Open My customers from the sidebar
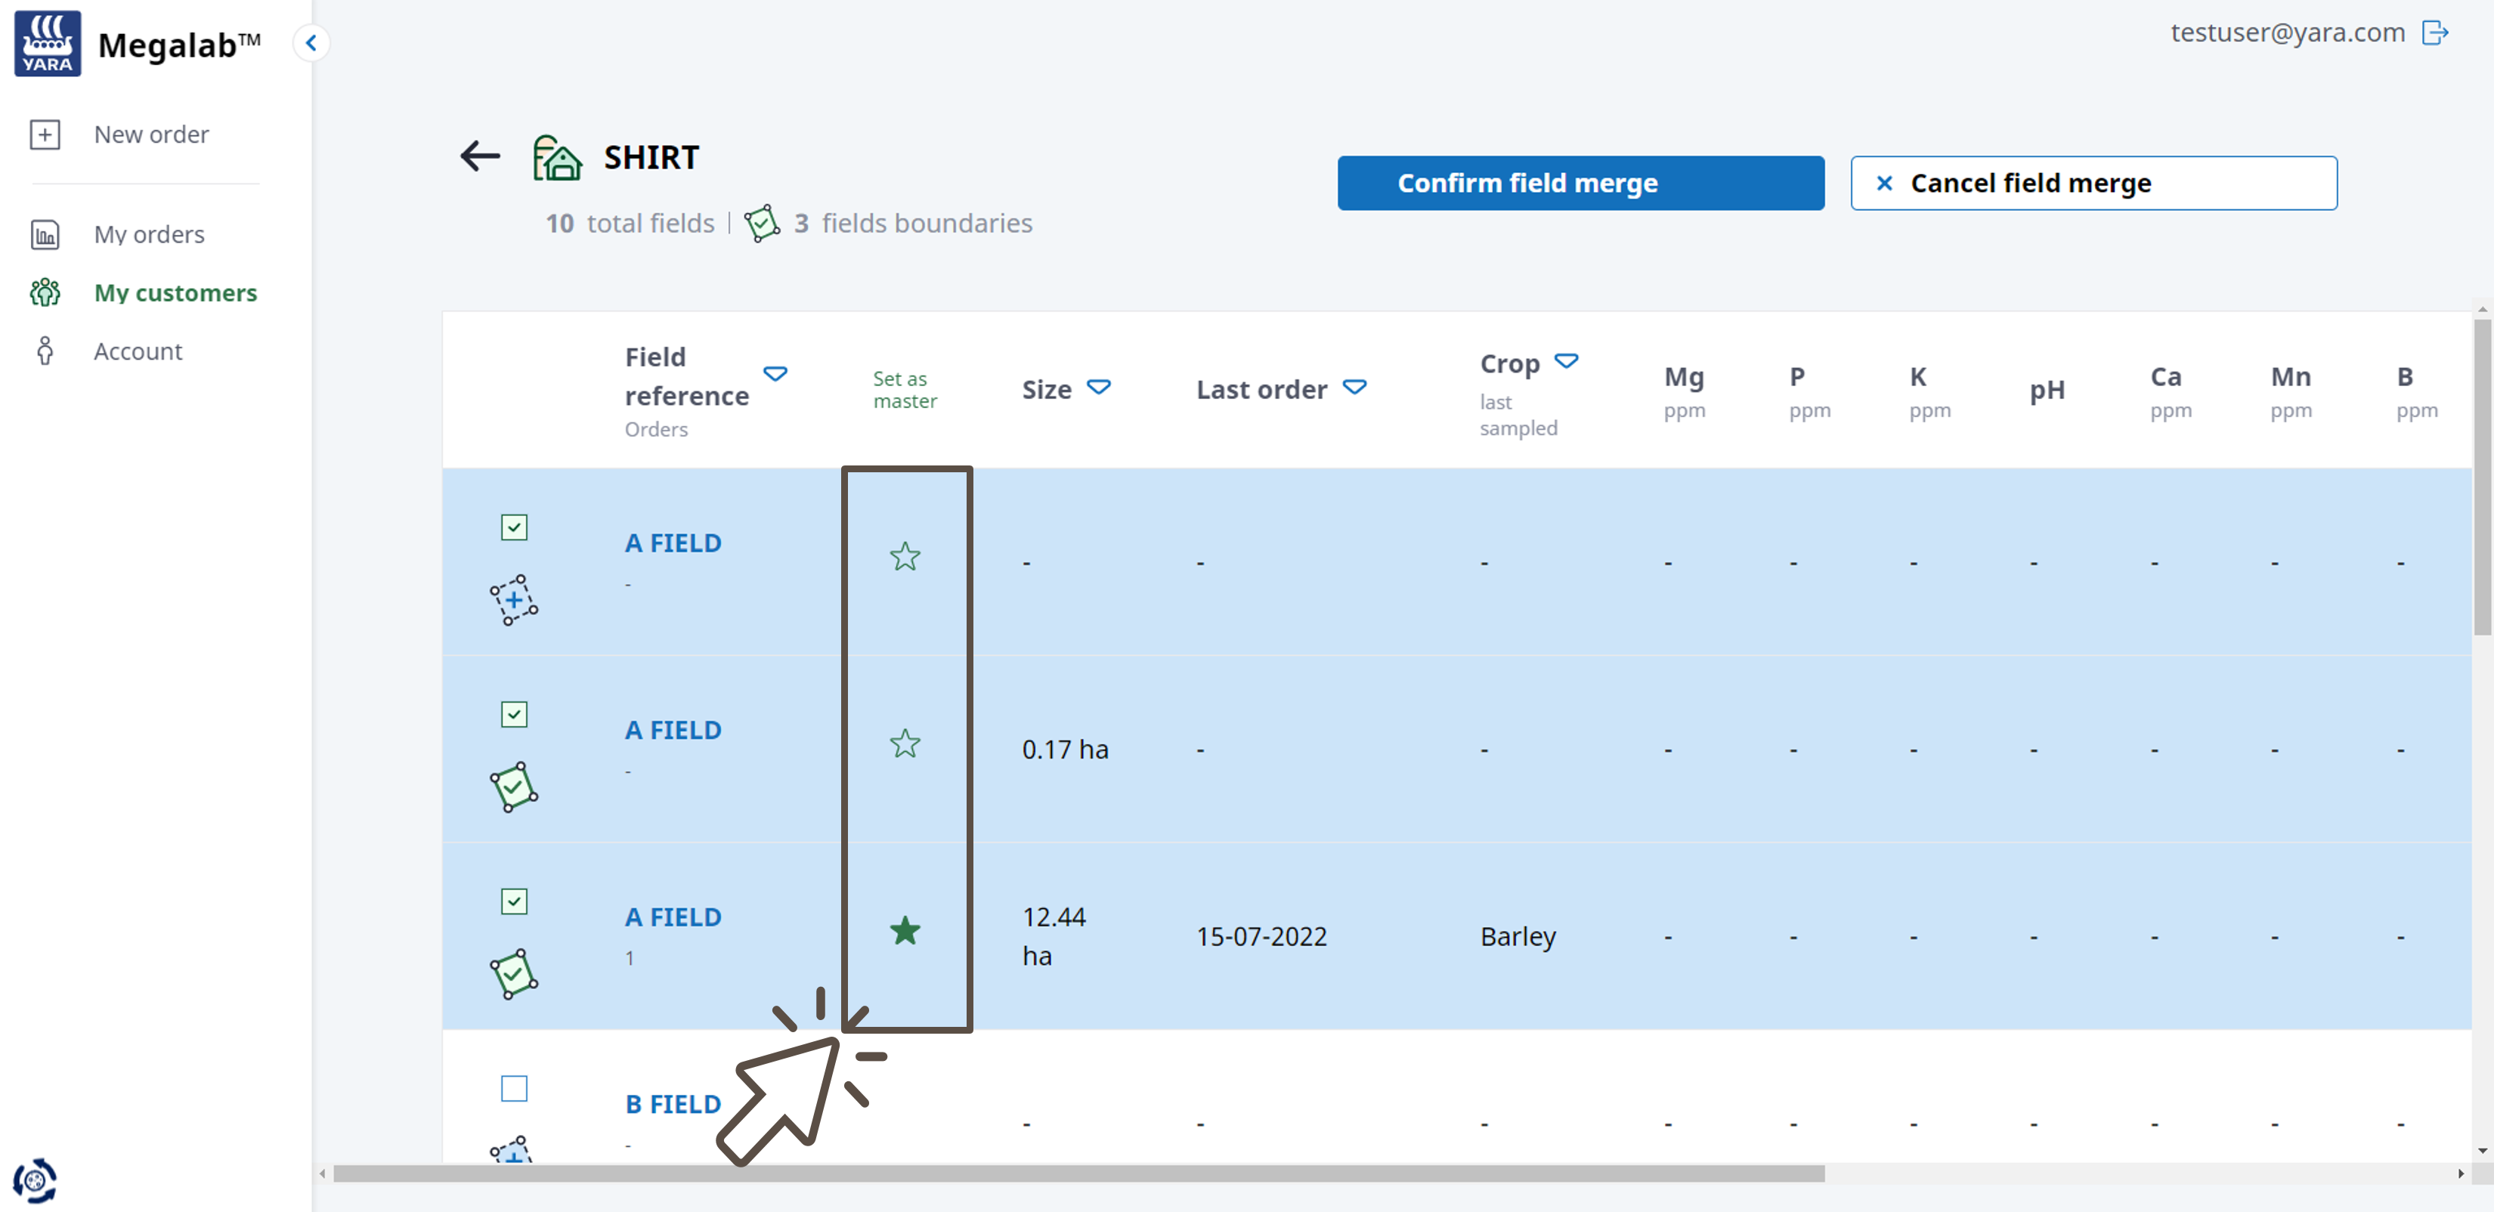Screen dimensions: 2494x1212 coord(175,292)
